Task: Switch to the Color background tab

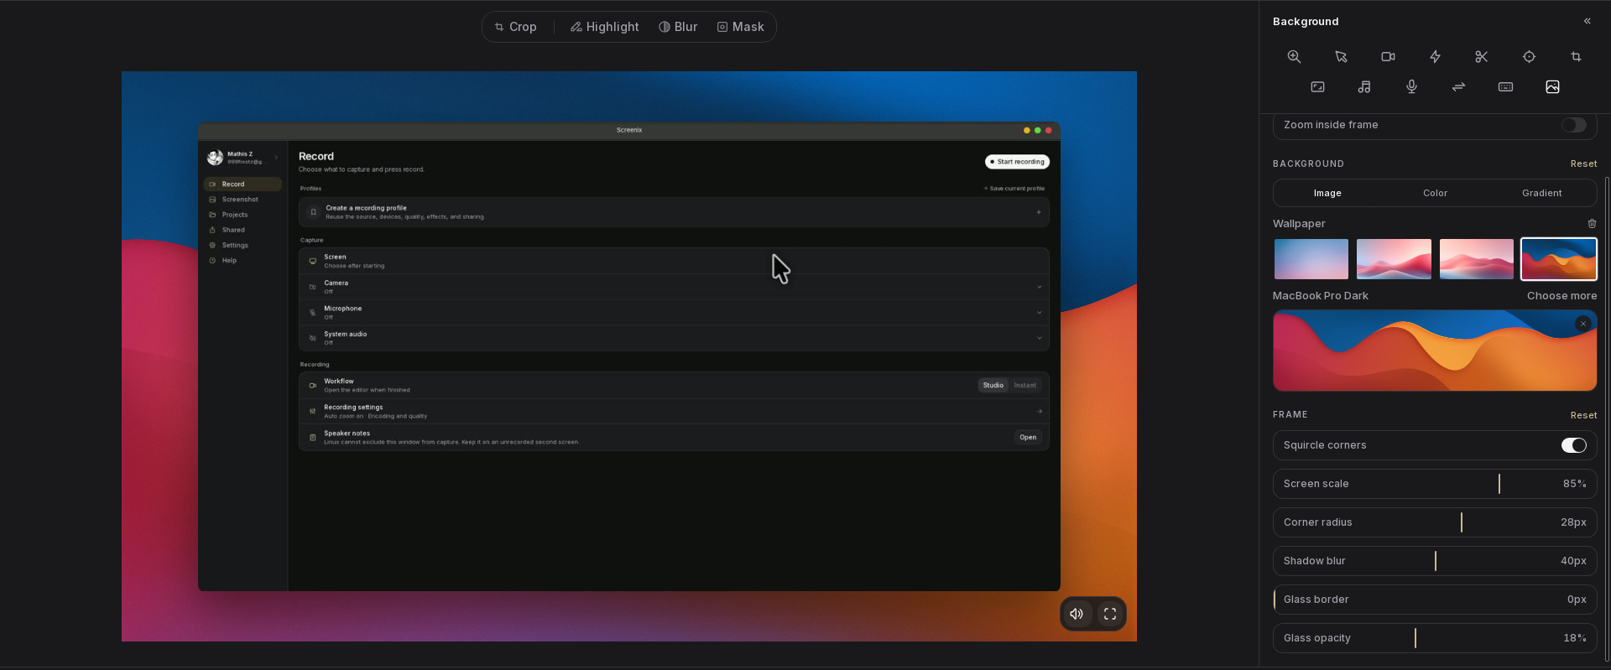Action: [x=1435, y=193]
